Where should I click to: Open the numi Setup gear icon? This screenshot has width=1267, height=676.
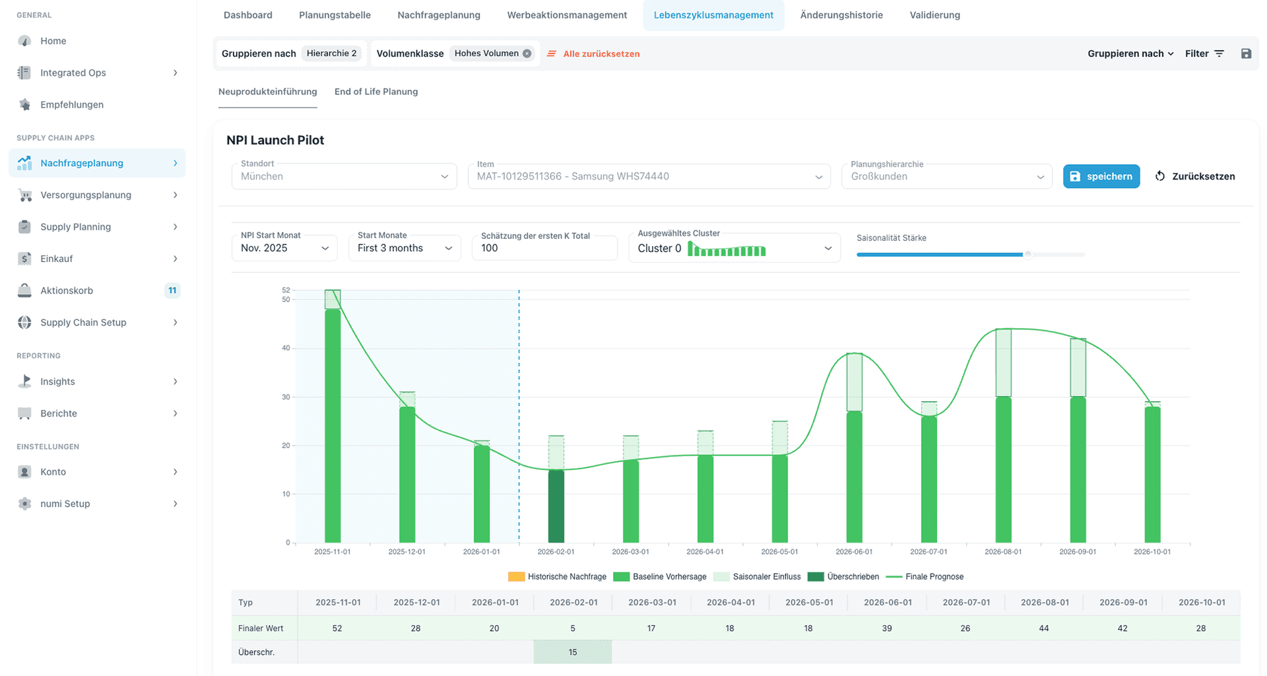click(24, 504)
